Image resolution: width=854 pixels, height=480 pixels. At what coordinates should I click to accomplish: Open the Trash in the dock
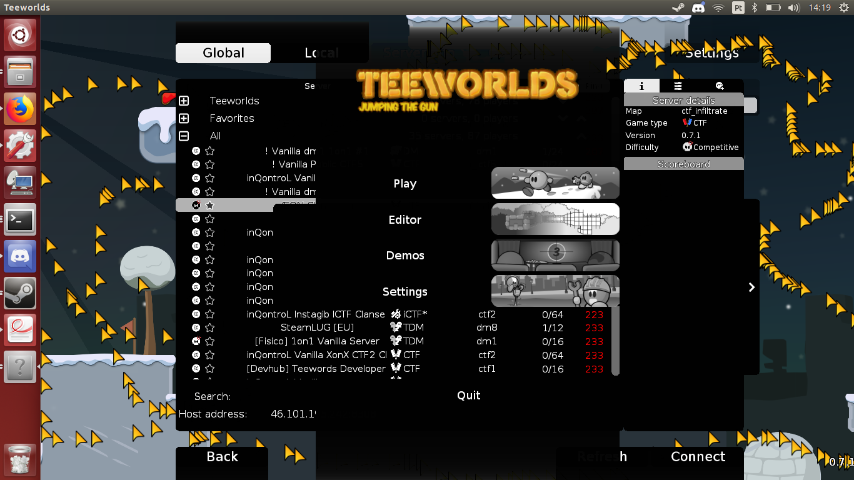(x=21, y=460)
